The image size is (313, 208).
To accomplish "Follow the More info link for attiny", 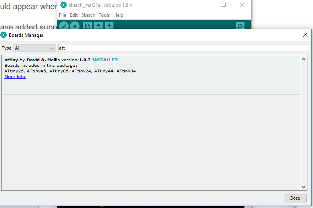I will 15,77.
